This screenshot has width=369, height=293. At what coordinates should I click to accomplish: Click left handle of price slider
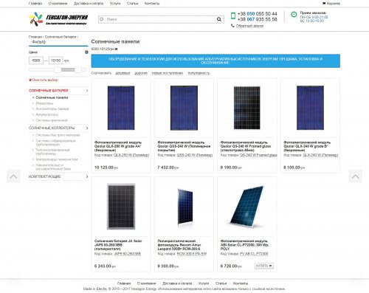58,70
